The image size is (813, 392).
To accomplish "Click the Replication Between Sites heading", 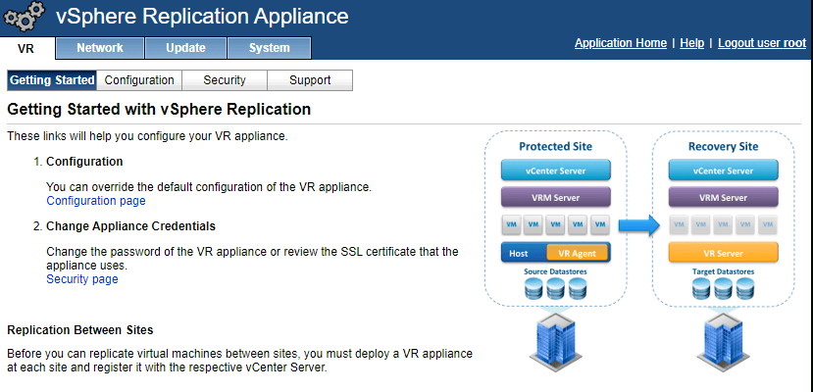I will click(80, 330).
